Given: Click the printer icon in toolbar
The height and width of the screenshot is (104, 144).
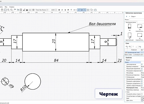Looking at the screenshot, I should click(x=95, y=10).
